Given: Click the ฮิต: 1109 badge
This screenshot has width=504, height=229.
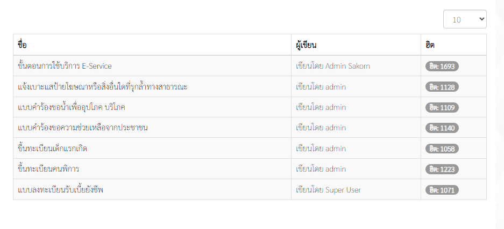Looking at the screenshot, I should point(442,108).
